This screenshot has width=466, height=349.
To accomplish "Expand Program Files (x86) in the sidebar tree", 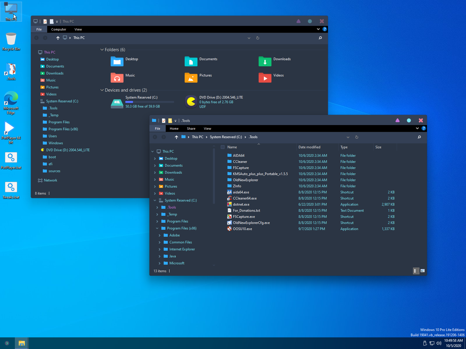I will (x=157, y=228).
